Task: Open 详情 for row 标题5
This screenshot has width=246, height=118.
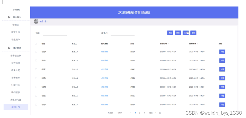Action: point(222,87)
